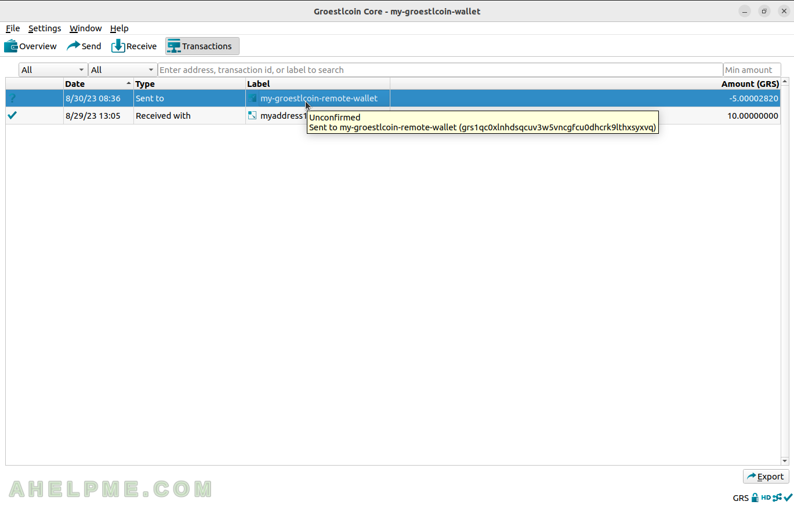Sort by the Amount (GRS) column header
Screen dimensions: 794x505
pos(585,84)
